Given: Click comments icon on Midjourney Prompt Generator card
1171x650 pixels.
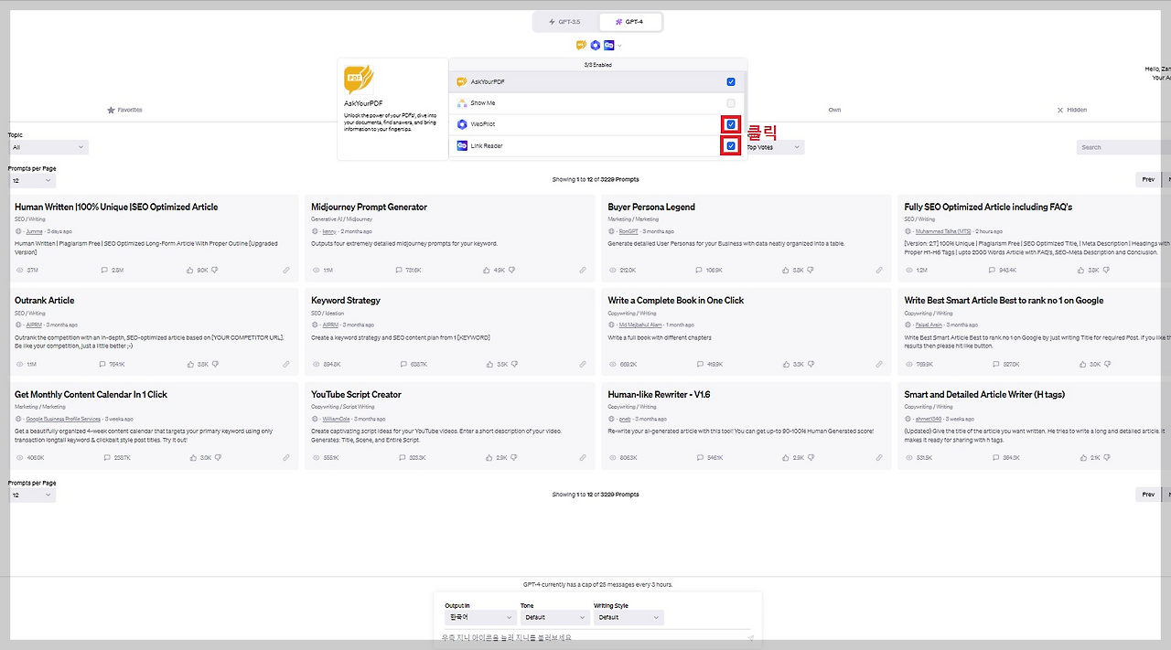Looking at the screenshot, I should click(x=399, y=271).
